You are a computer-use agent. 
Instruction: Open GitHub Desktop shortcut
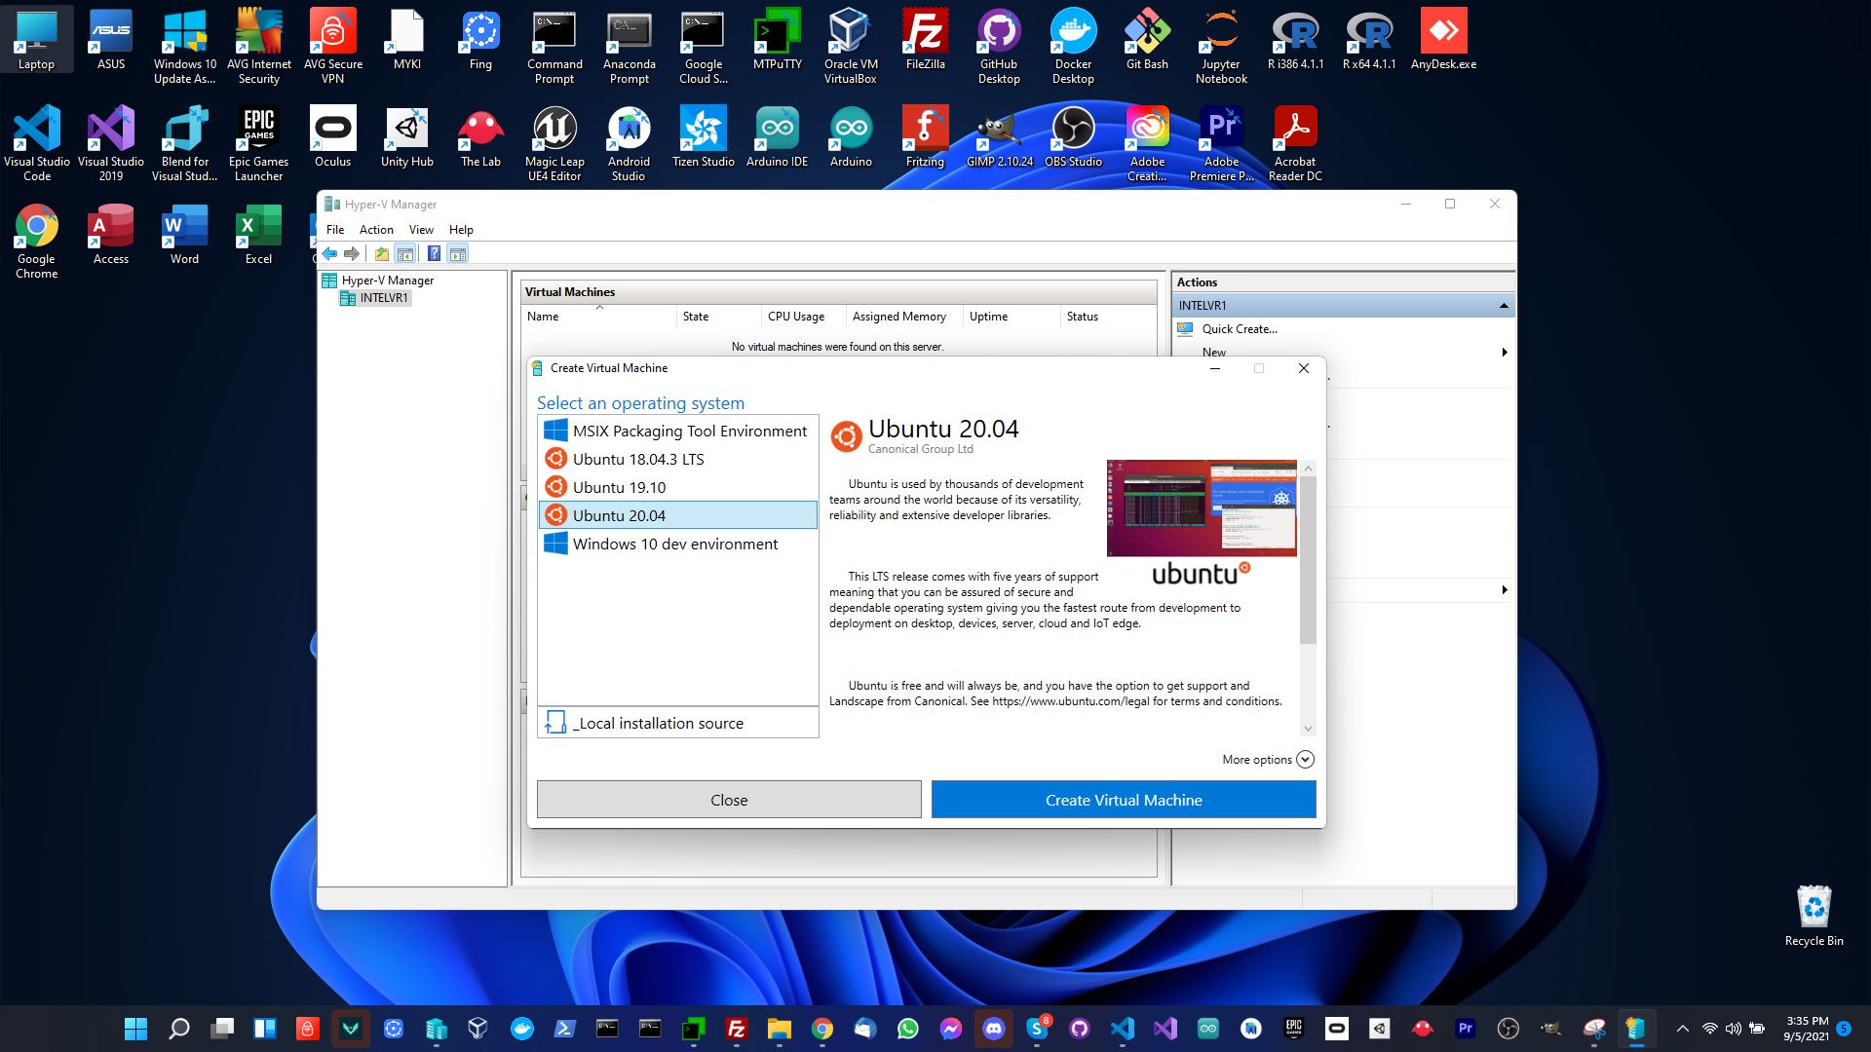point(999,47)
